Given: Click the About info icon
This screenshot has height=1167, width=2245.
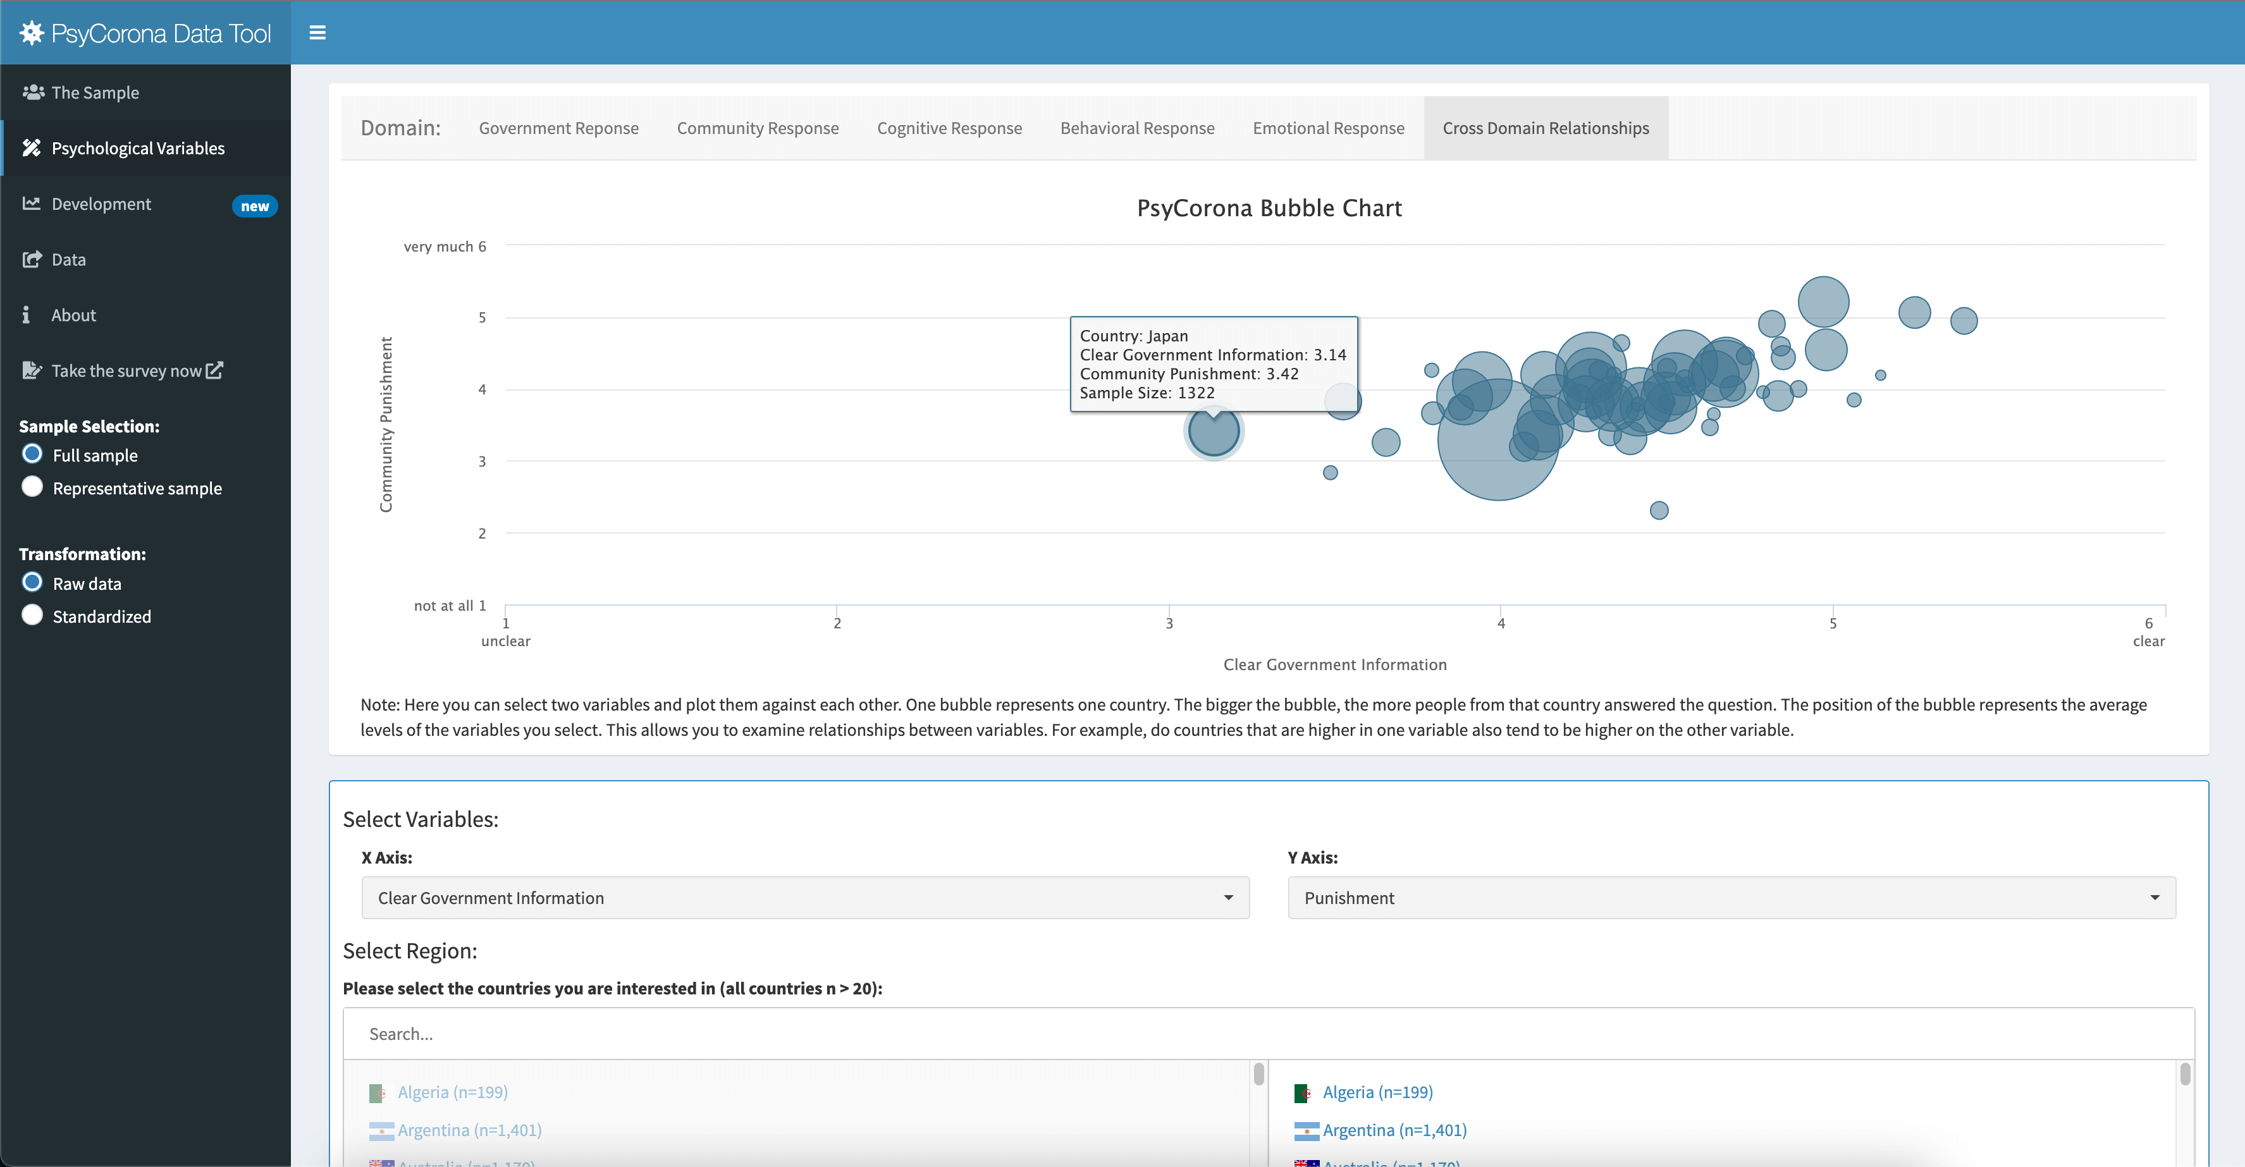Looking at the screenshot, I should [26, 314].
